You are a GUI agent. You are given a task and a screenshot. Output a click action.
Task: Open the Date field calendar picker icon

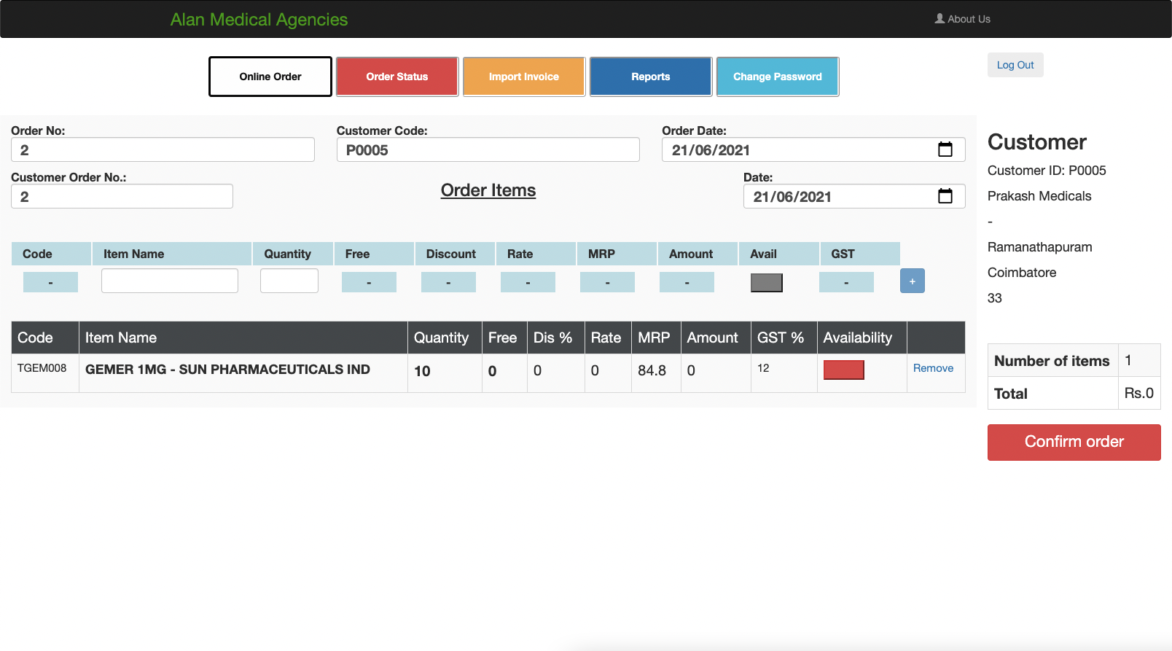tap(945, 196)
